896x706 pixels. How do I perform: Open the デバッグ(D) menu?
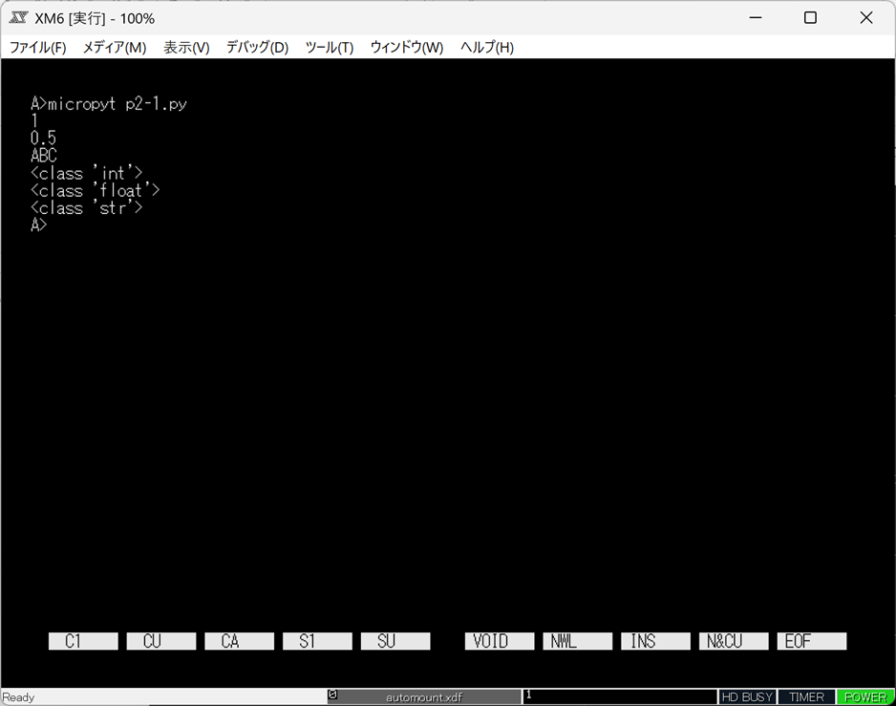(x=258, y=48)
